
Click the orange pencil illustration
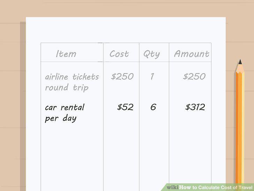240,123
